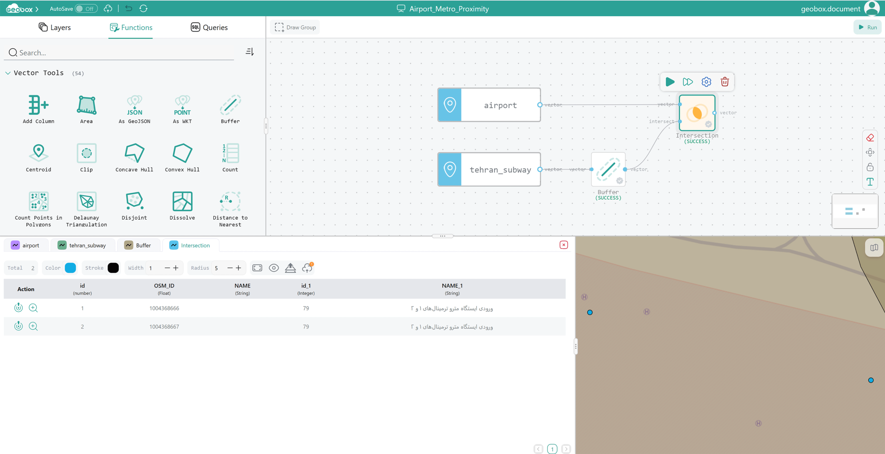Collapse the Vector Tools section
Image resolution: width=885 pixels, height=454 pixels.
pos(8,73)
